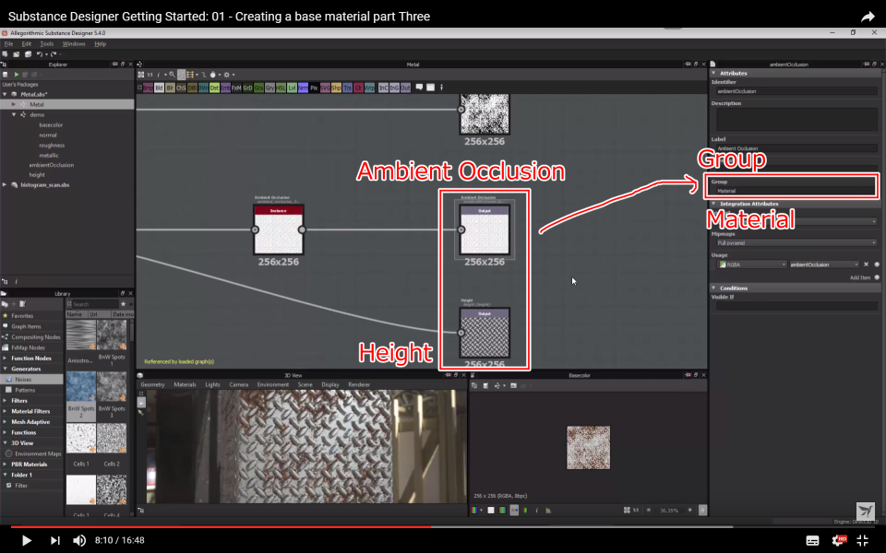
Task: Click the graph zoom magnifier icon
Action: point(172,75)
